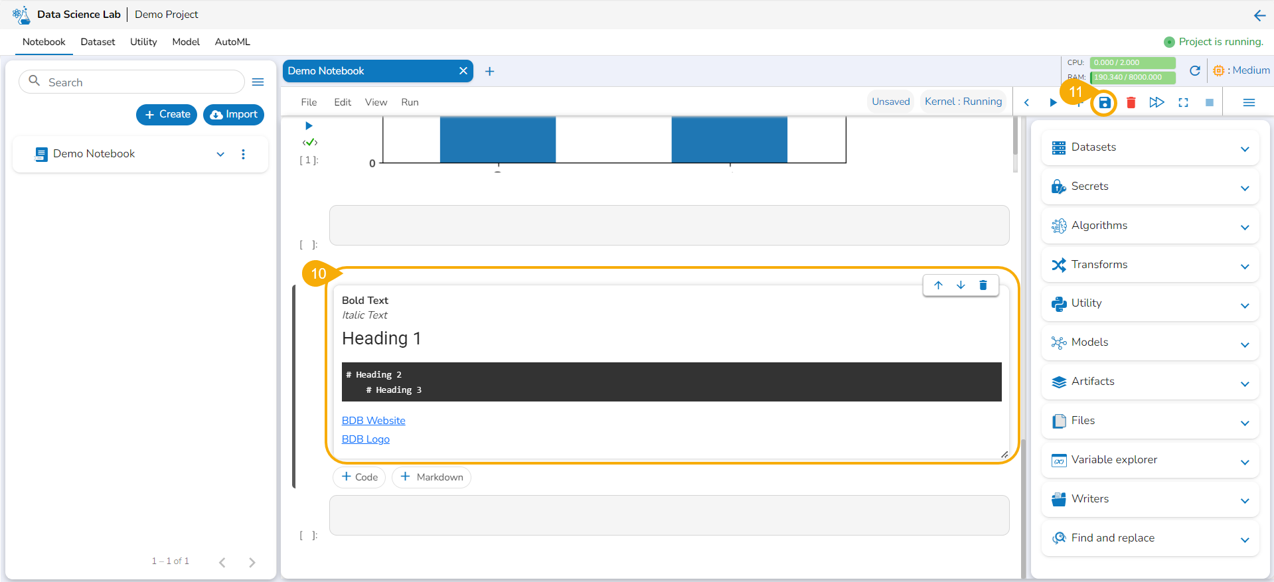1274x582 pixels.
Task: Delete the cell using the red trash icon
Action: 1131,103
